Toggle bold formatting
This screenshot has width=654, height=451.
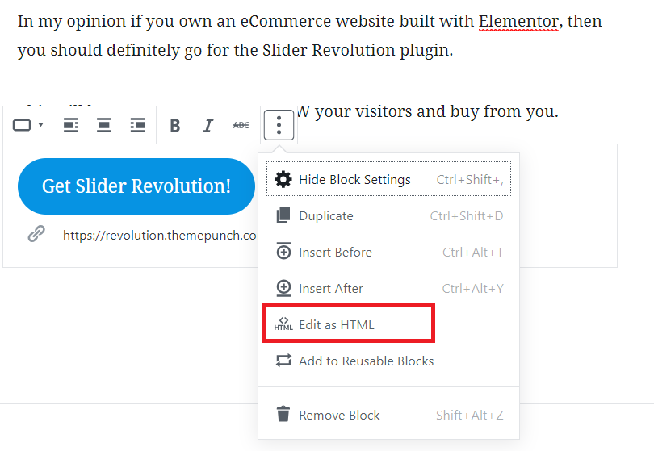coord(175,125)
